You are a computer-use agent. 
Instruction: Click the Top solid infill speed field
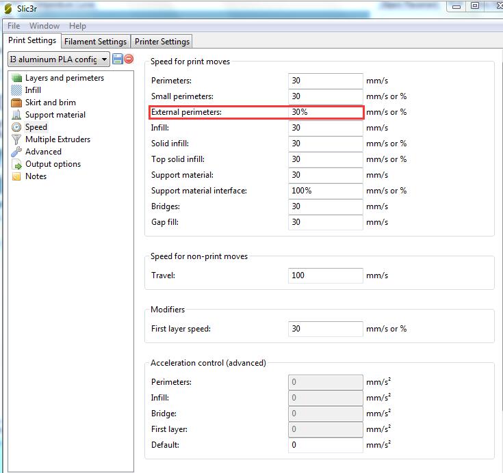pos(326,159)
